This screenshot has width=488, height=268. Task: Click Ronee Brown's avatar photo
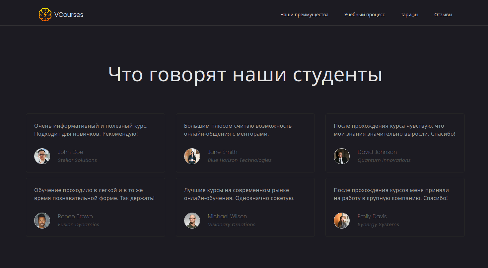click(x=42, y=221)
